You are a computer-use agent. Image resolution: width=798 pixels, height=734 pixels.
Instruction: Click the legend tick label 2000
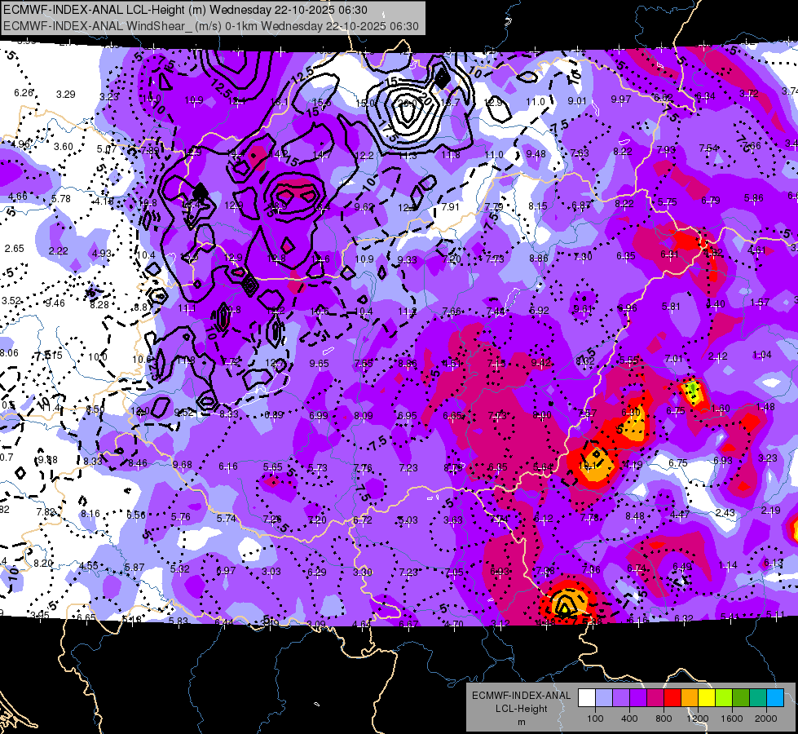point(766,719)
